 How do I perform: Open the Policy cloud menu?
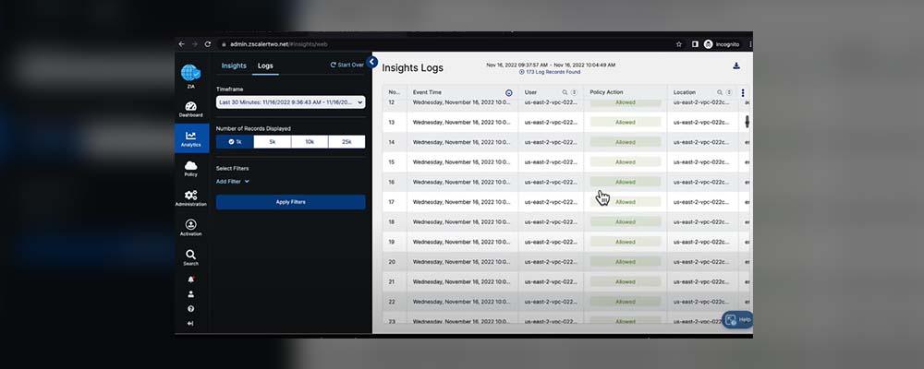click(190, 169)
